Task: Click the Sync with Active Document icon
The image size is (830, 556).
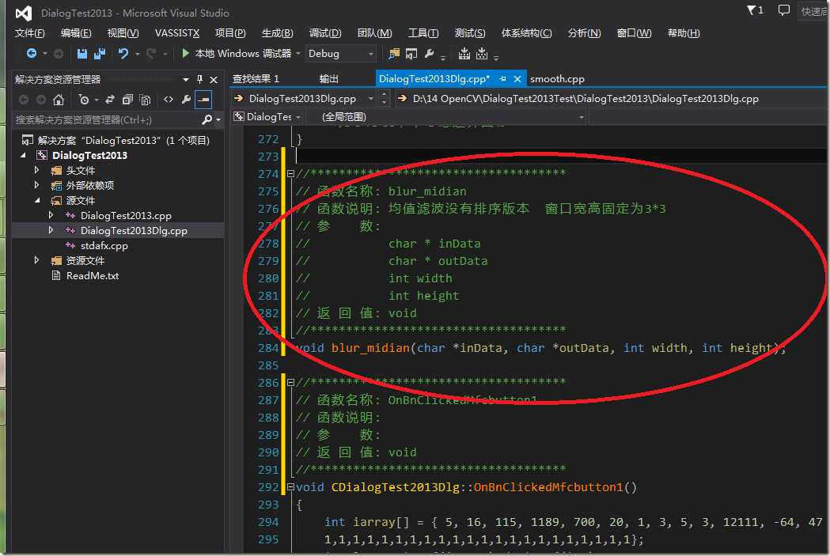Action: [109, 100]
